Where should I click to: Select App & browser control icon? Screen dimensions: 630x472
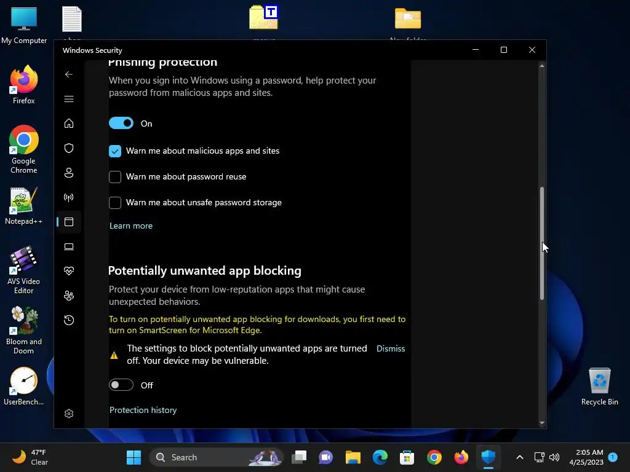pyautogui.click(x=69, y=222)
